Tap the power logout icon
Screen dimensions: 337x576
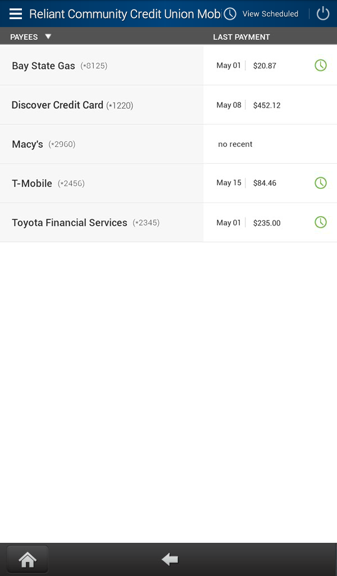pos(323,14)
